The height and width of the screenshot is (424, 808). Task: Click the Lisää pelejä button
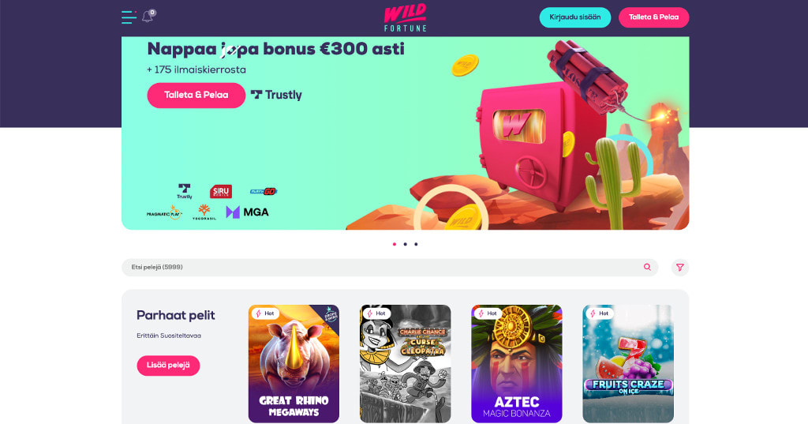(x=169, y=366)
